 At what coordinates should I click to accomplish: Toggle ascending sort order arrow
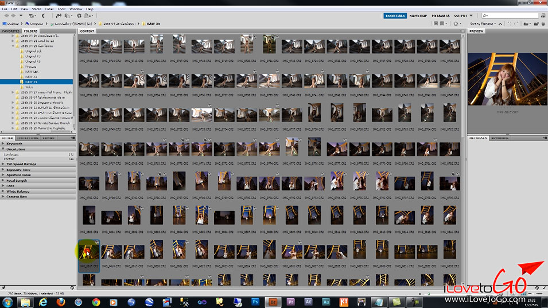[x=500, y=24]
